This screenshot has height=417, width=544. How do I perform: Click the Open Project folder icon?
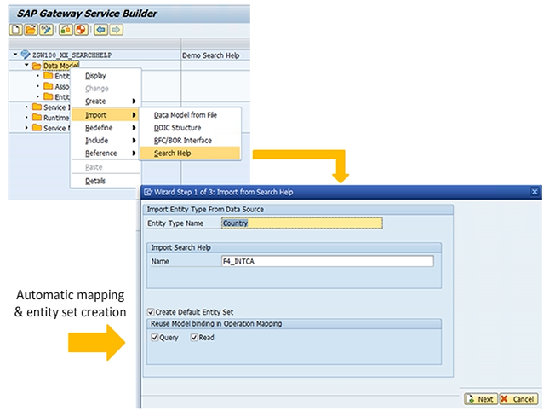pos(29,30)
